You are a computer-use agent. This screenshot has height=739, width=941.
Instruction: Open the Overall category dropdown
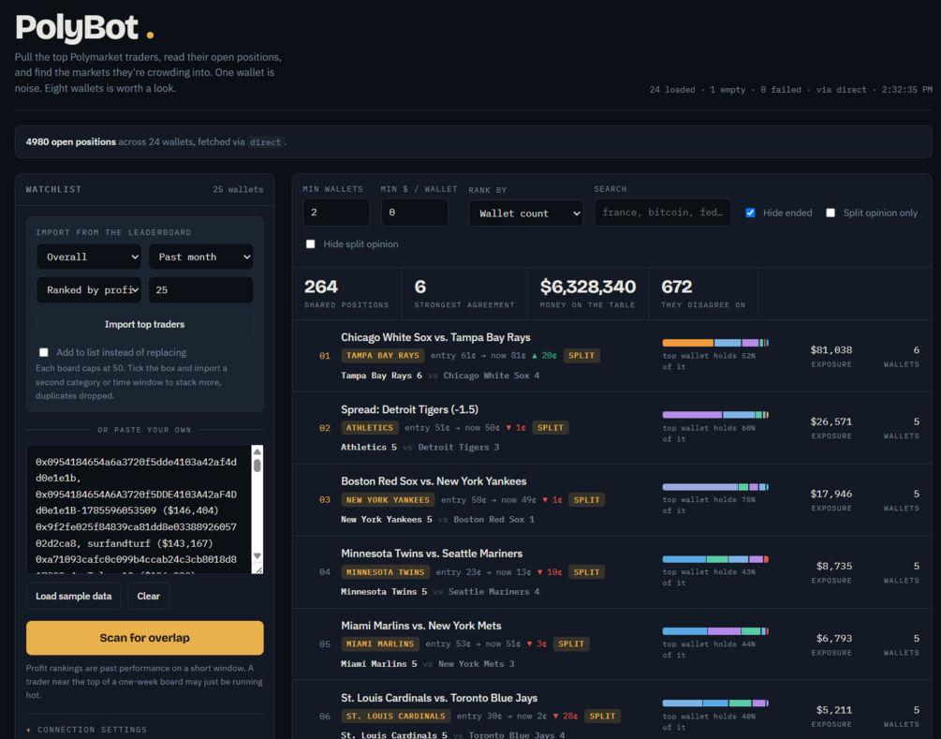[89, 257]
